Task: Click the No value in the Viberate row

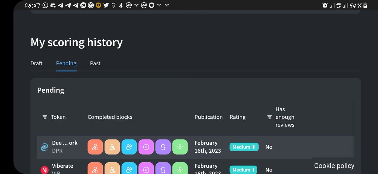Action: click(269, 170)
